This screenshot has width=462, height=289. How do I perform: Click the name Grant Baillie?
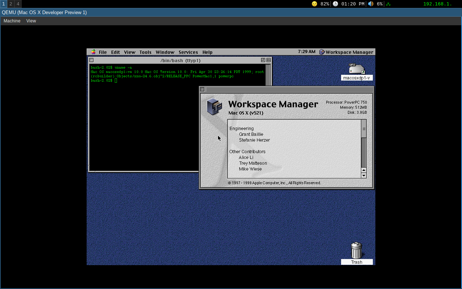(251, 134)
